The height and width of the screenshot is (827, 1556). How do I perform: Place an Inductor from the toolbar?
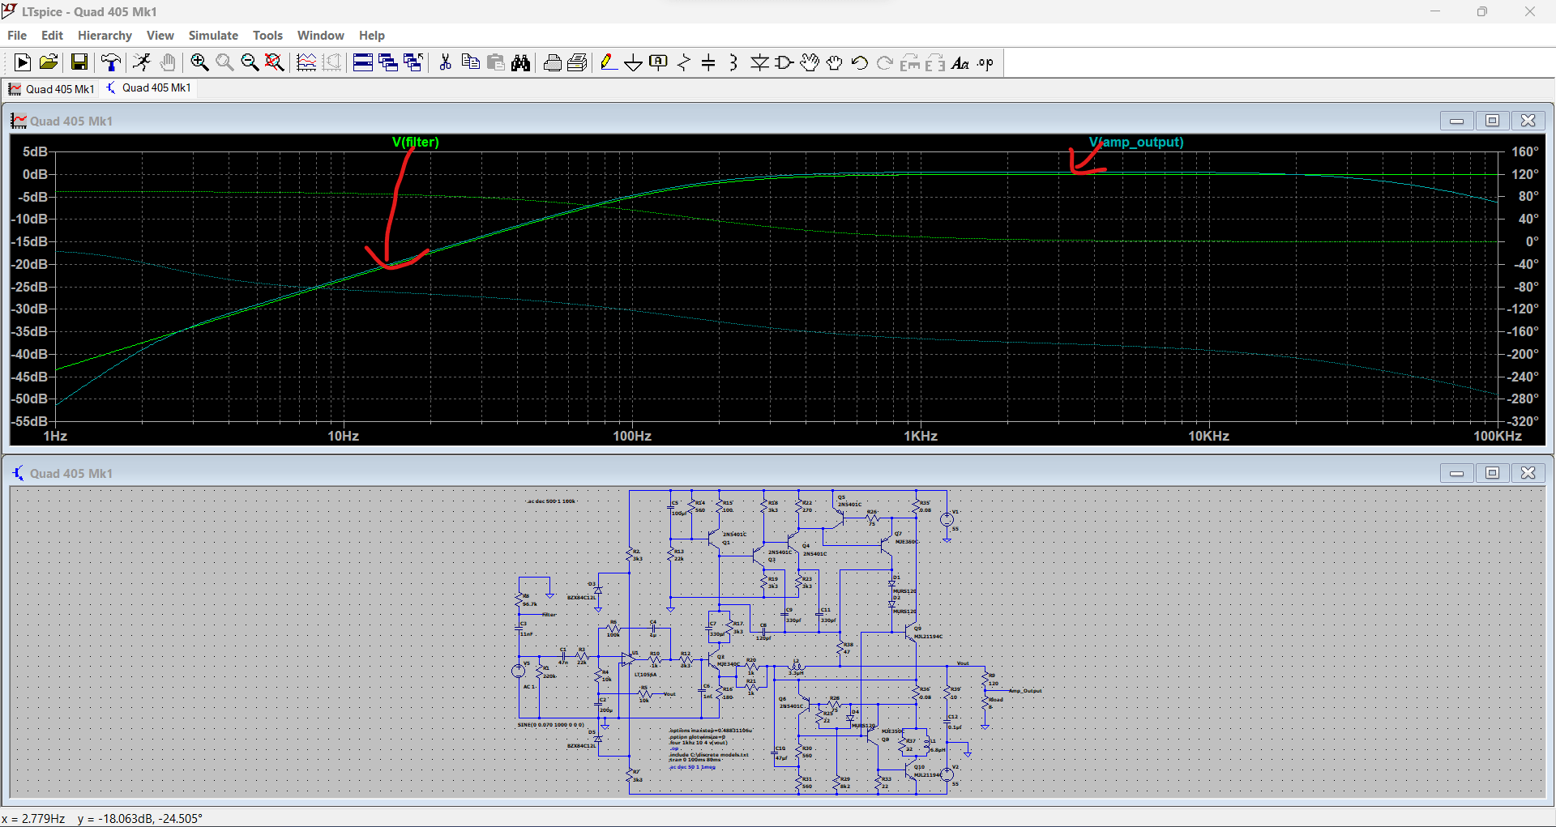(x=733, y=62)
